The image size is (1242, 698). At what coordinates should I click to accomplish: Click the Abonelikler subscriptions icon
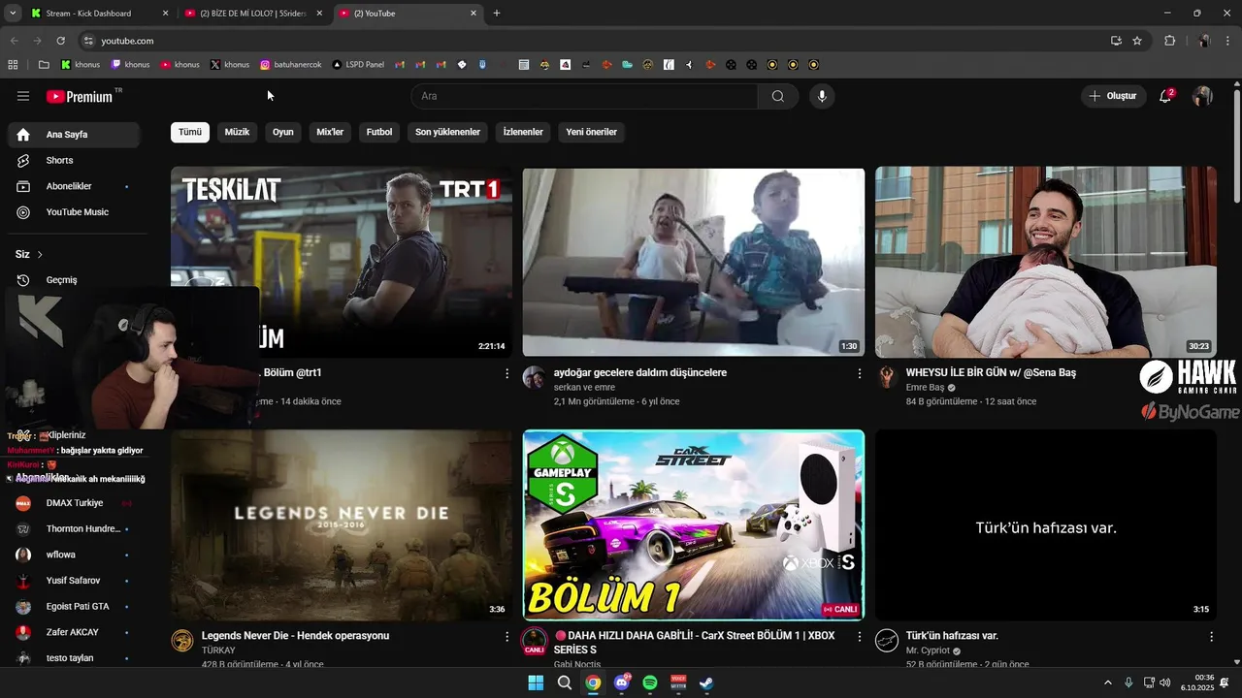[x=23, y=186]
